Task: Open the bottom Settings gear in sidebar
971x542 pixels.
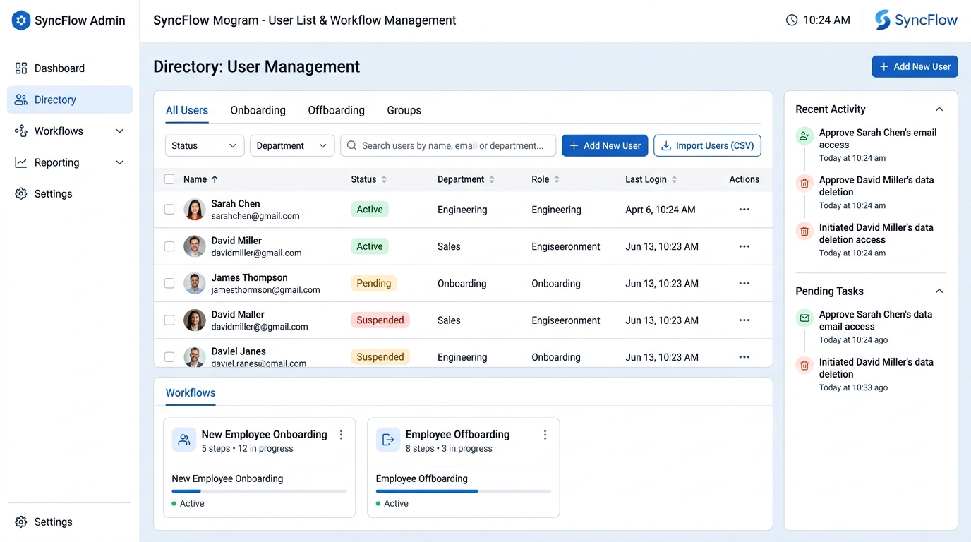Action: [21, 522]
